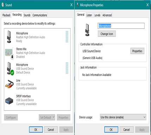This screenshot has width=151, height=135.
Task: Select the Line RCA cable icon
Action: [x=9, y=84]
